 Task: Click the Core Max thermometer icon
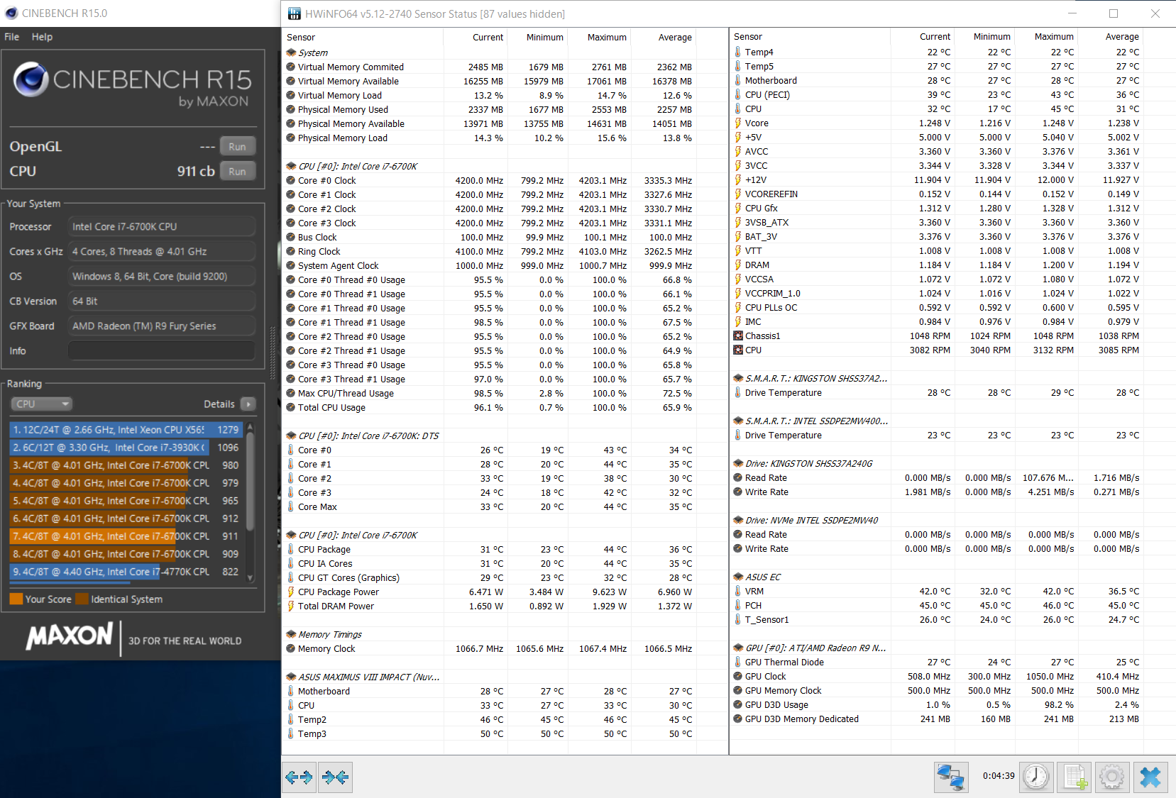coord(291,507)
